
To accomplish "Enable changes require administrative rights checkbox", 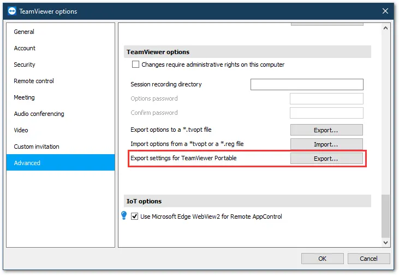I will pyautogui.click(x=135, y=64).
